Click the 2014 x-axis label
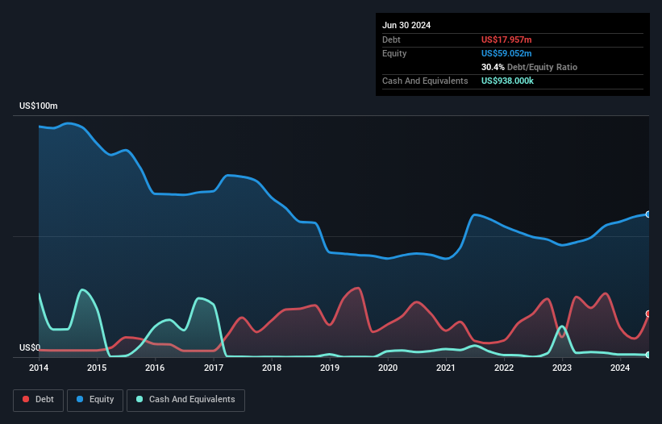Viewport: 662px width, 424px height. coord(39,368)
